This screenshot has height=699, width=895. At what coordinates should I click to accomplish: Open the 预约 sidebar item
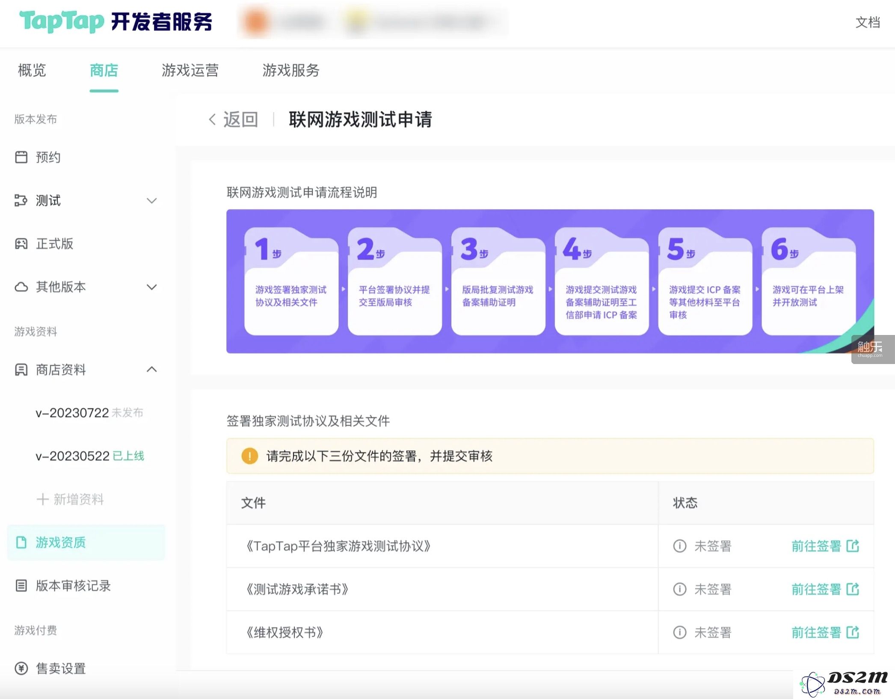(x=48, y=157)
